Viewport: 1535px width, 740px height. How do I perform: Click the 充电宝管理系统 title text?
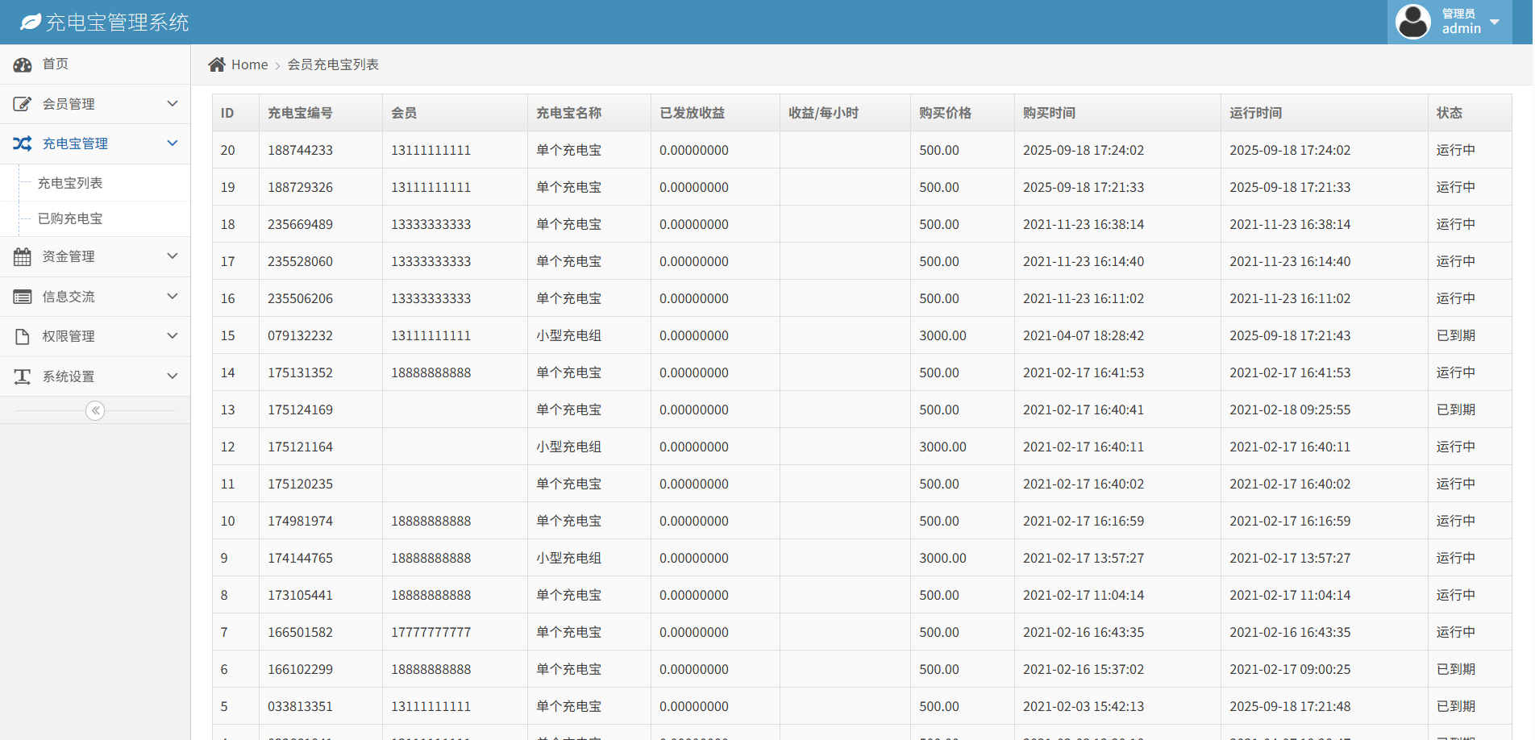[118, 23]
